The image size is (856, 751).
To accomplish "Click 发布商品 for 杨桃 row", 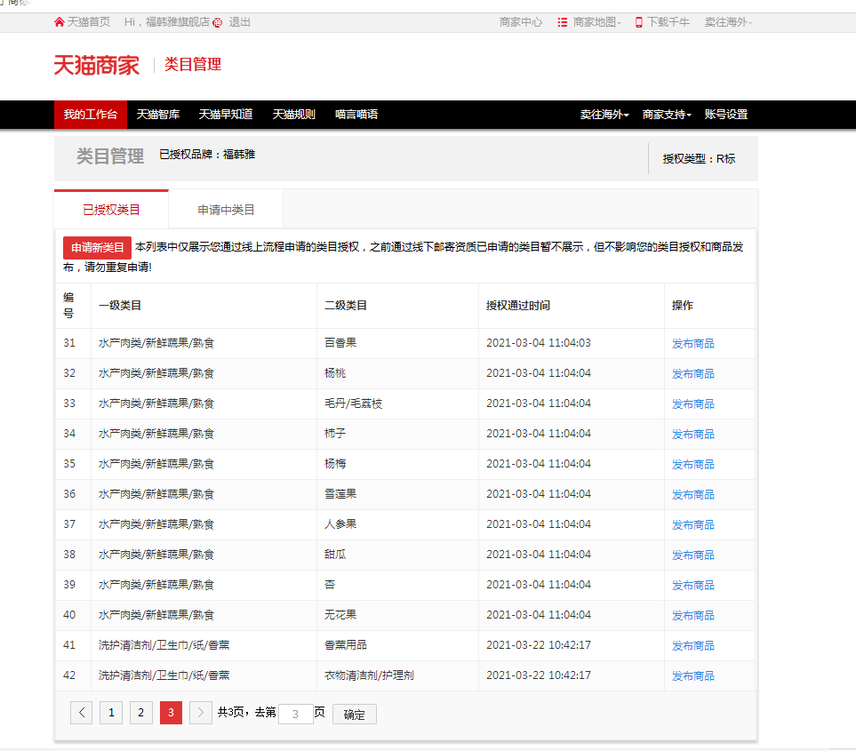I will [x=692, y=374].
